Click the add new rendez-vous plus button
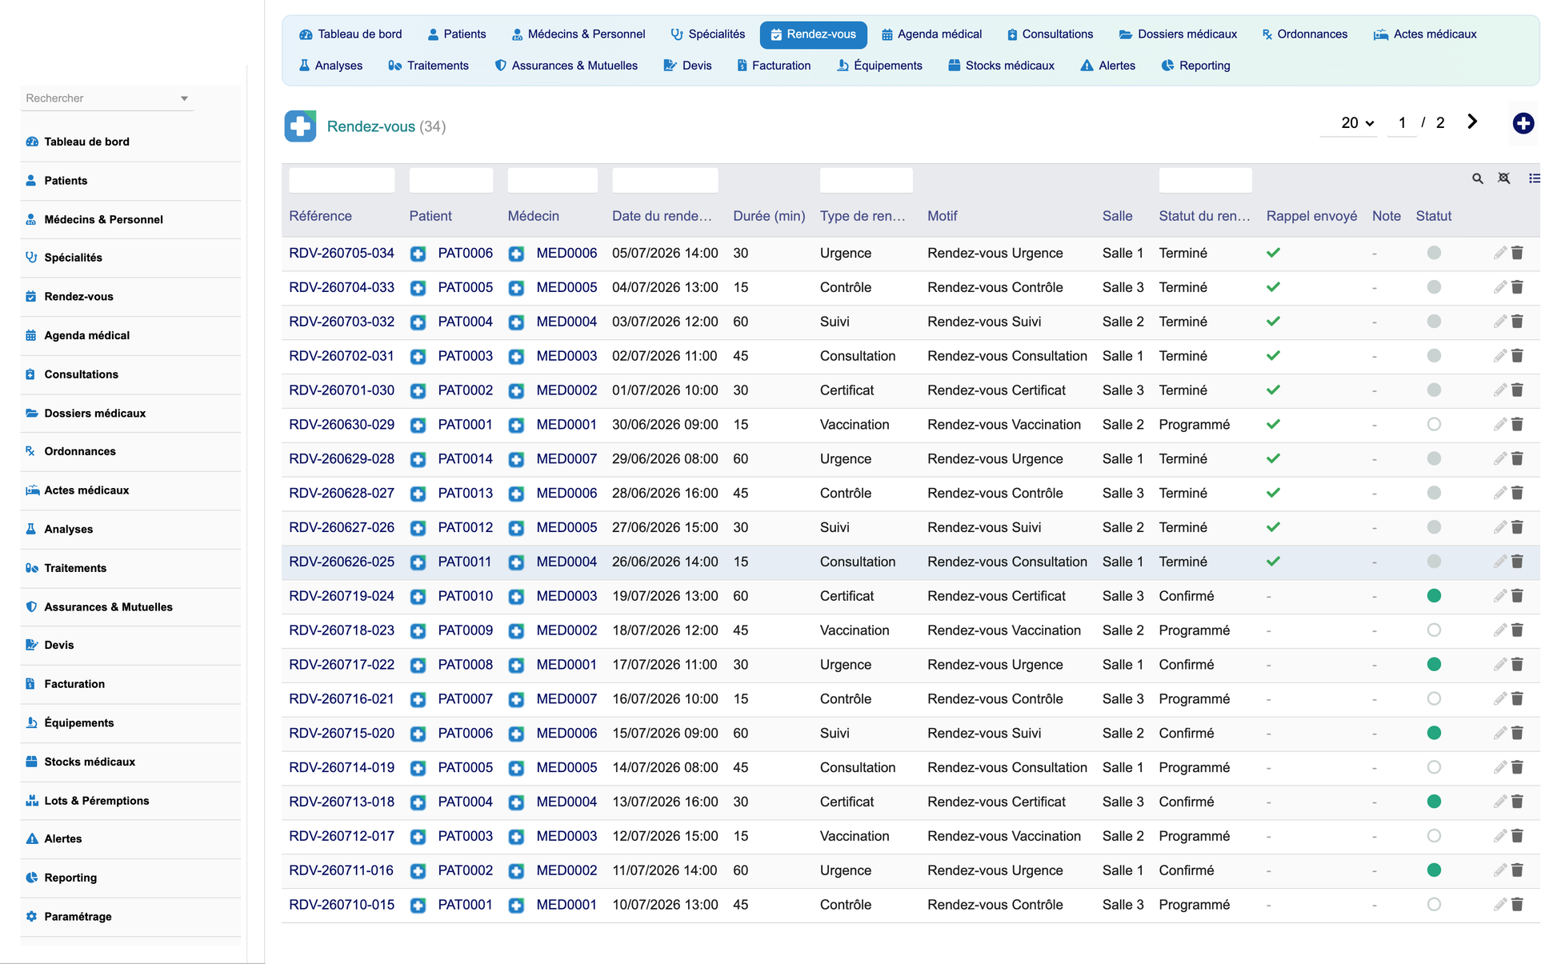This screenshot has width=1557, height=964. pos(1523,123)
